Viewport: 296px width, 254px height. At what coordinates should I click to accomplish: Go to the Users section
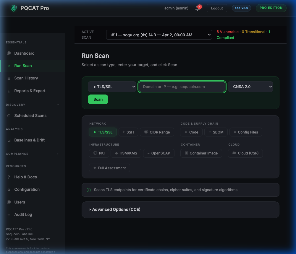click(20, 202)
